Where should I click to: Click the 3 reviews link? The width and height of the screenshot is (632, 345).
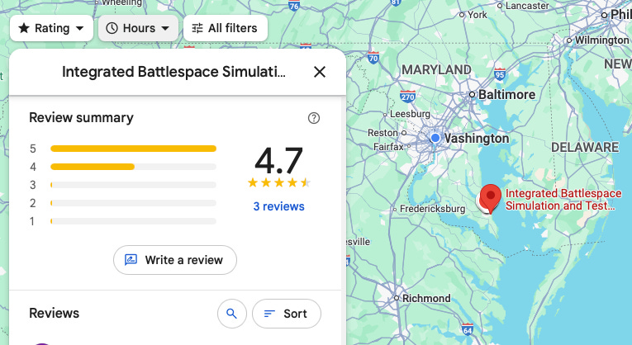(279, 206)
